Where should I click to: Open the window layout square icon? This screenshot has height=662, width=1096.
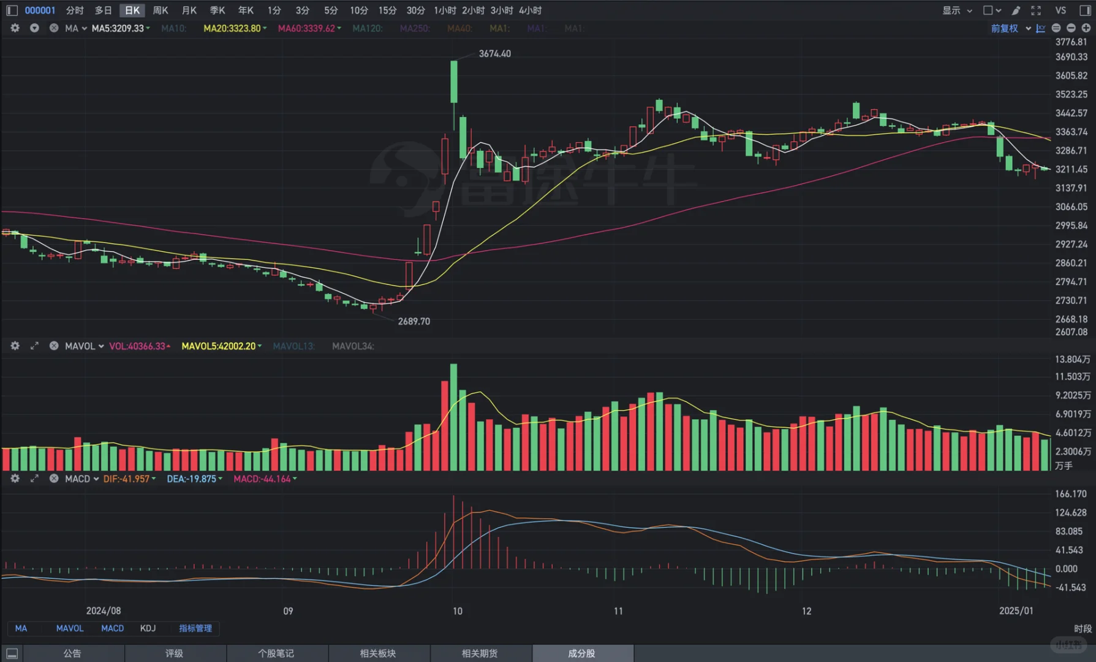(988, 10)
